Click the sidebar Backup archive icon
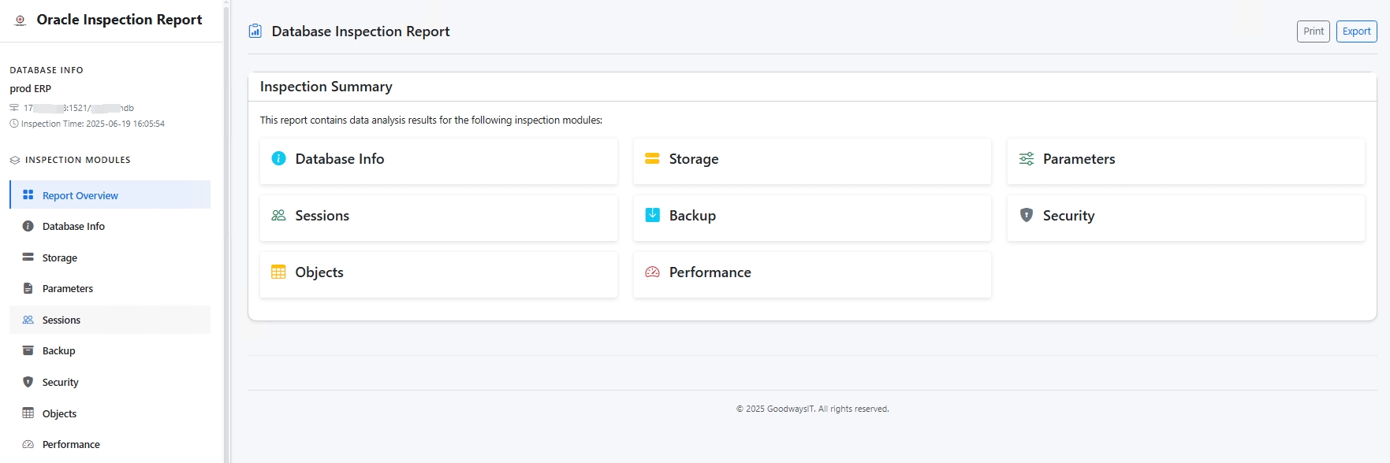 (28, 350)
